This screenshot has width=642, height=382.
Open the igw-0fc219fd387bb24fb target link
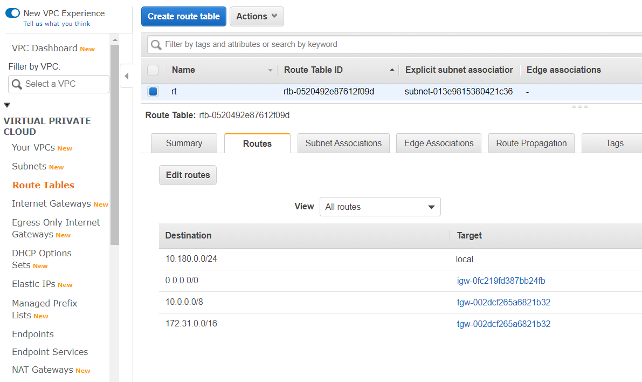501,281
